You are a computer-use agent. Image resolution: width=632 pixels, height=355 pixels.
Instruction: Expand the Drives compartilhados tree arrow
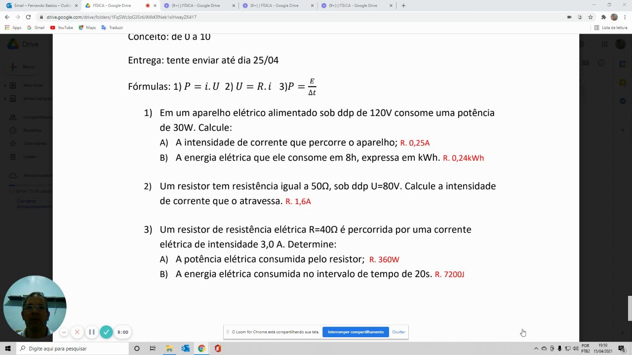tap(5, 99)
